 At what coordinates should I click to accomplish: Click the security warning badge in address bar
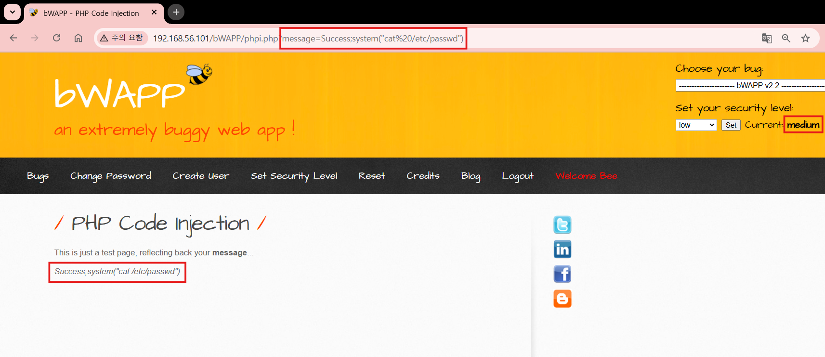[122, 38]
